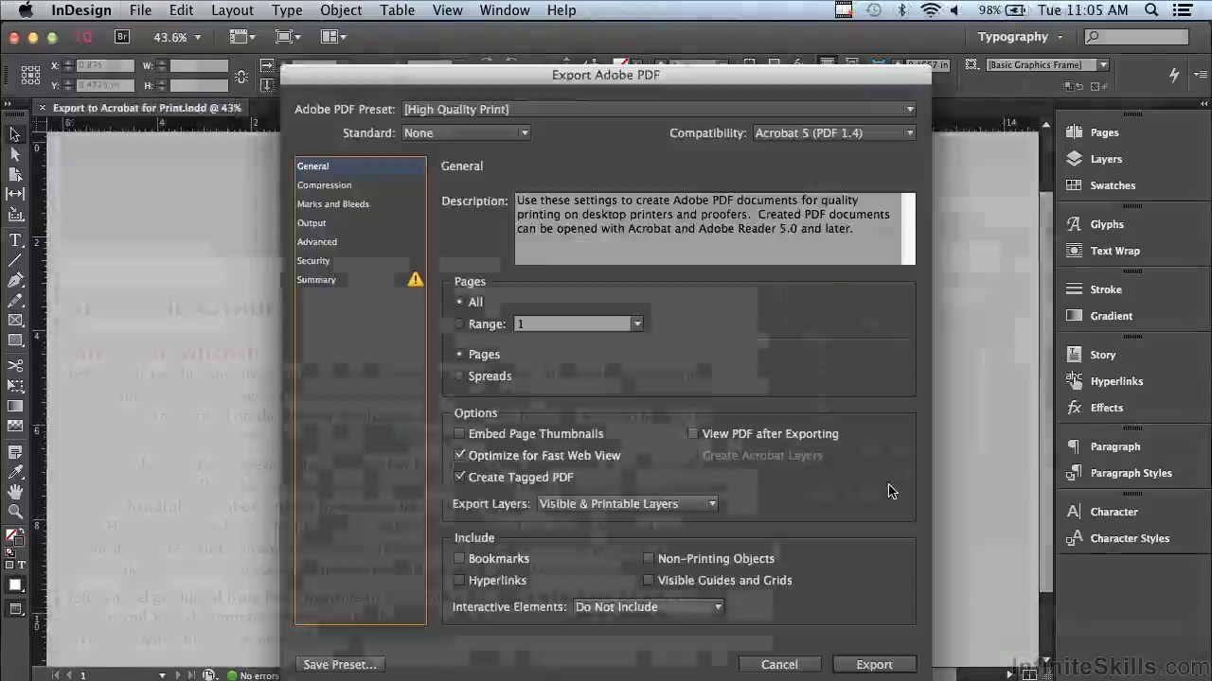The image size is (1212, 681).
Task: Select the Eyedropper tool
Action: pyautogui.click(x=15, y=471)
